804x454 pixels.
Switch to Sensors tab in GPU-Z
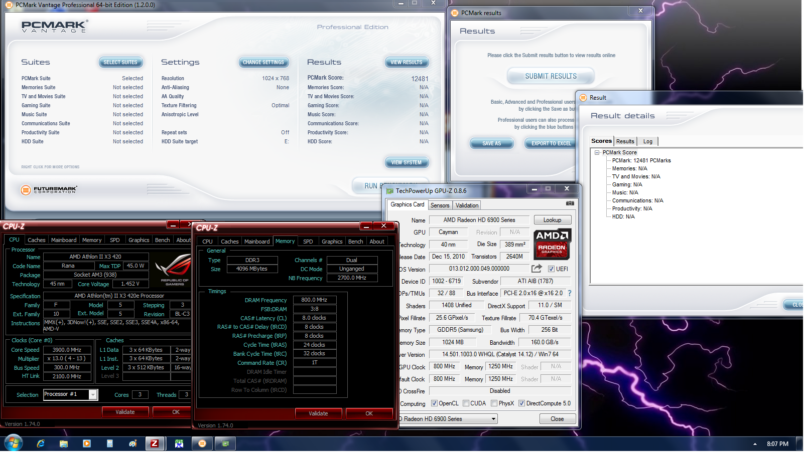pyautogui.click(x=440, y=205)
